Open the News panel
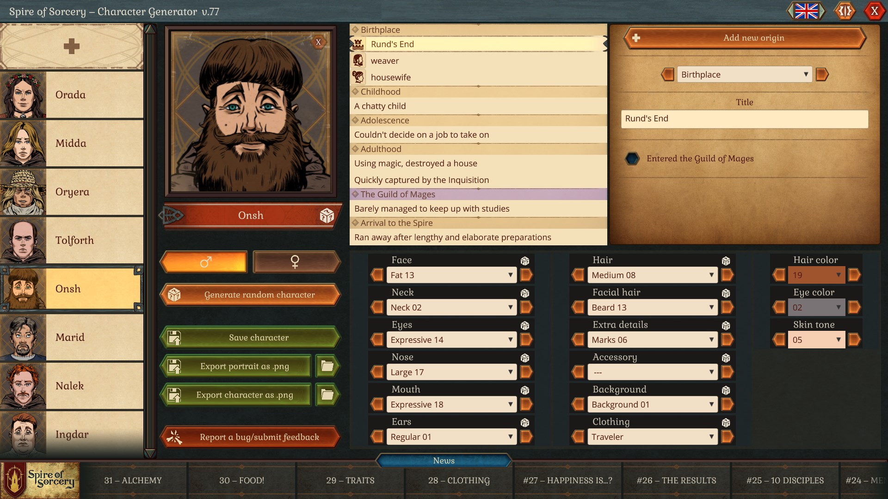 (444, 460)
